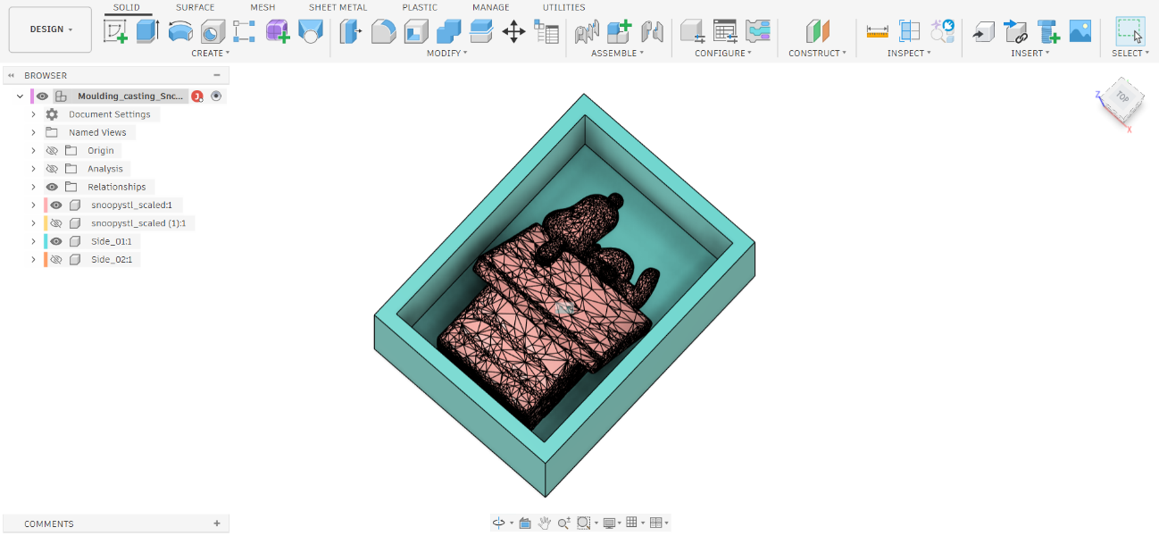Open the CREATE menu dropdown
Image resolution: width=1159 pixels, height=536 pixels.
(x=211, y=54)
